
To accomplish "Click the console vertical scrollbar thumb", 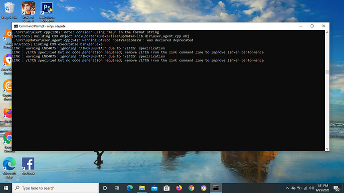I will (x=327, y=72).
